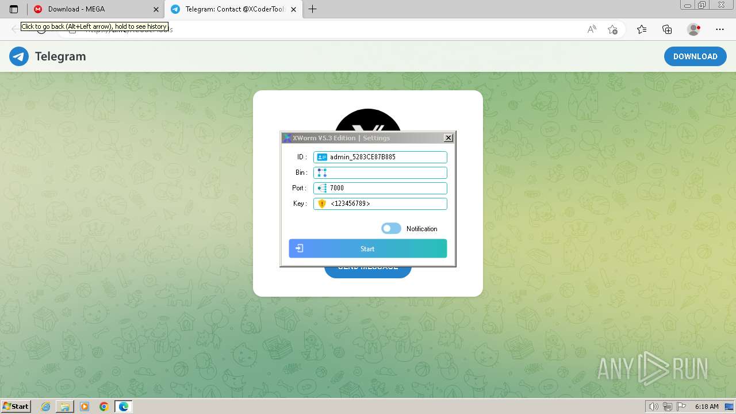Click the shield icon in Key field

[322, 204]
